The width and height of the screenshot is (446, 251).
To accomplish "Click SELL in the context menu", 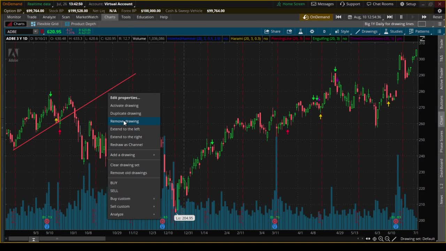I will click(x=134, y=191).
